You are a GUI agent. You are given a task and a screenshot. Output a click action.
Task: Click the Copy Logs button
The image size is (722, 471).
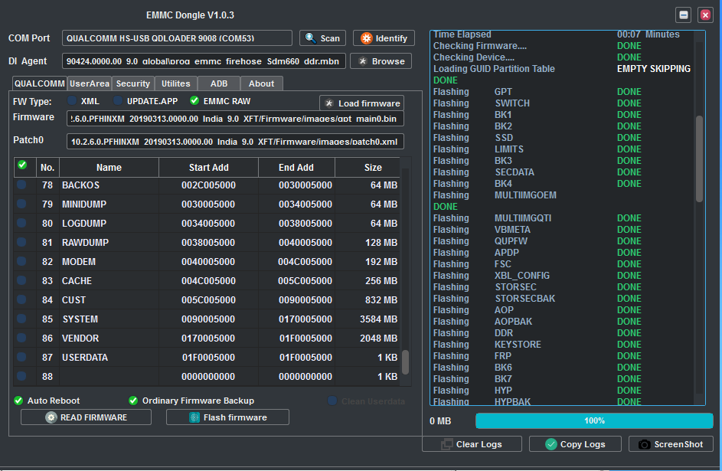tap(575, 444)
